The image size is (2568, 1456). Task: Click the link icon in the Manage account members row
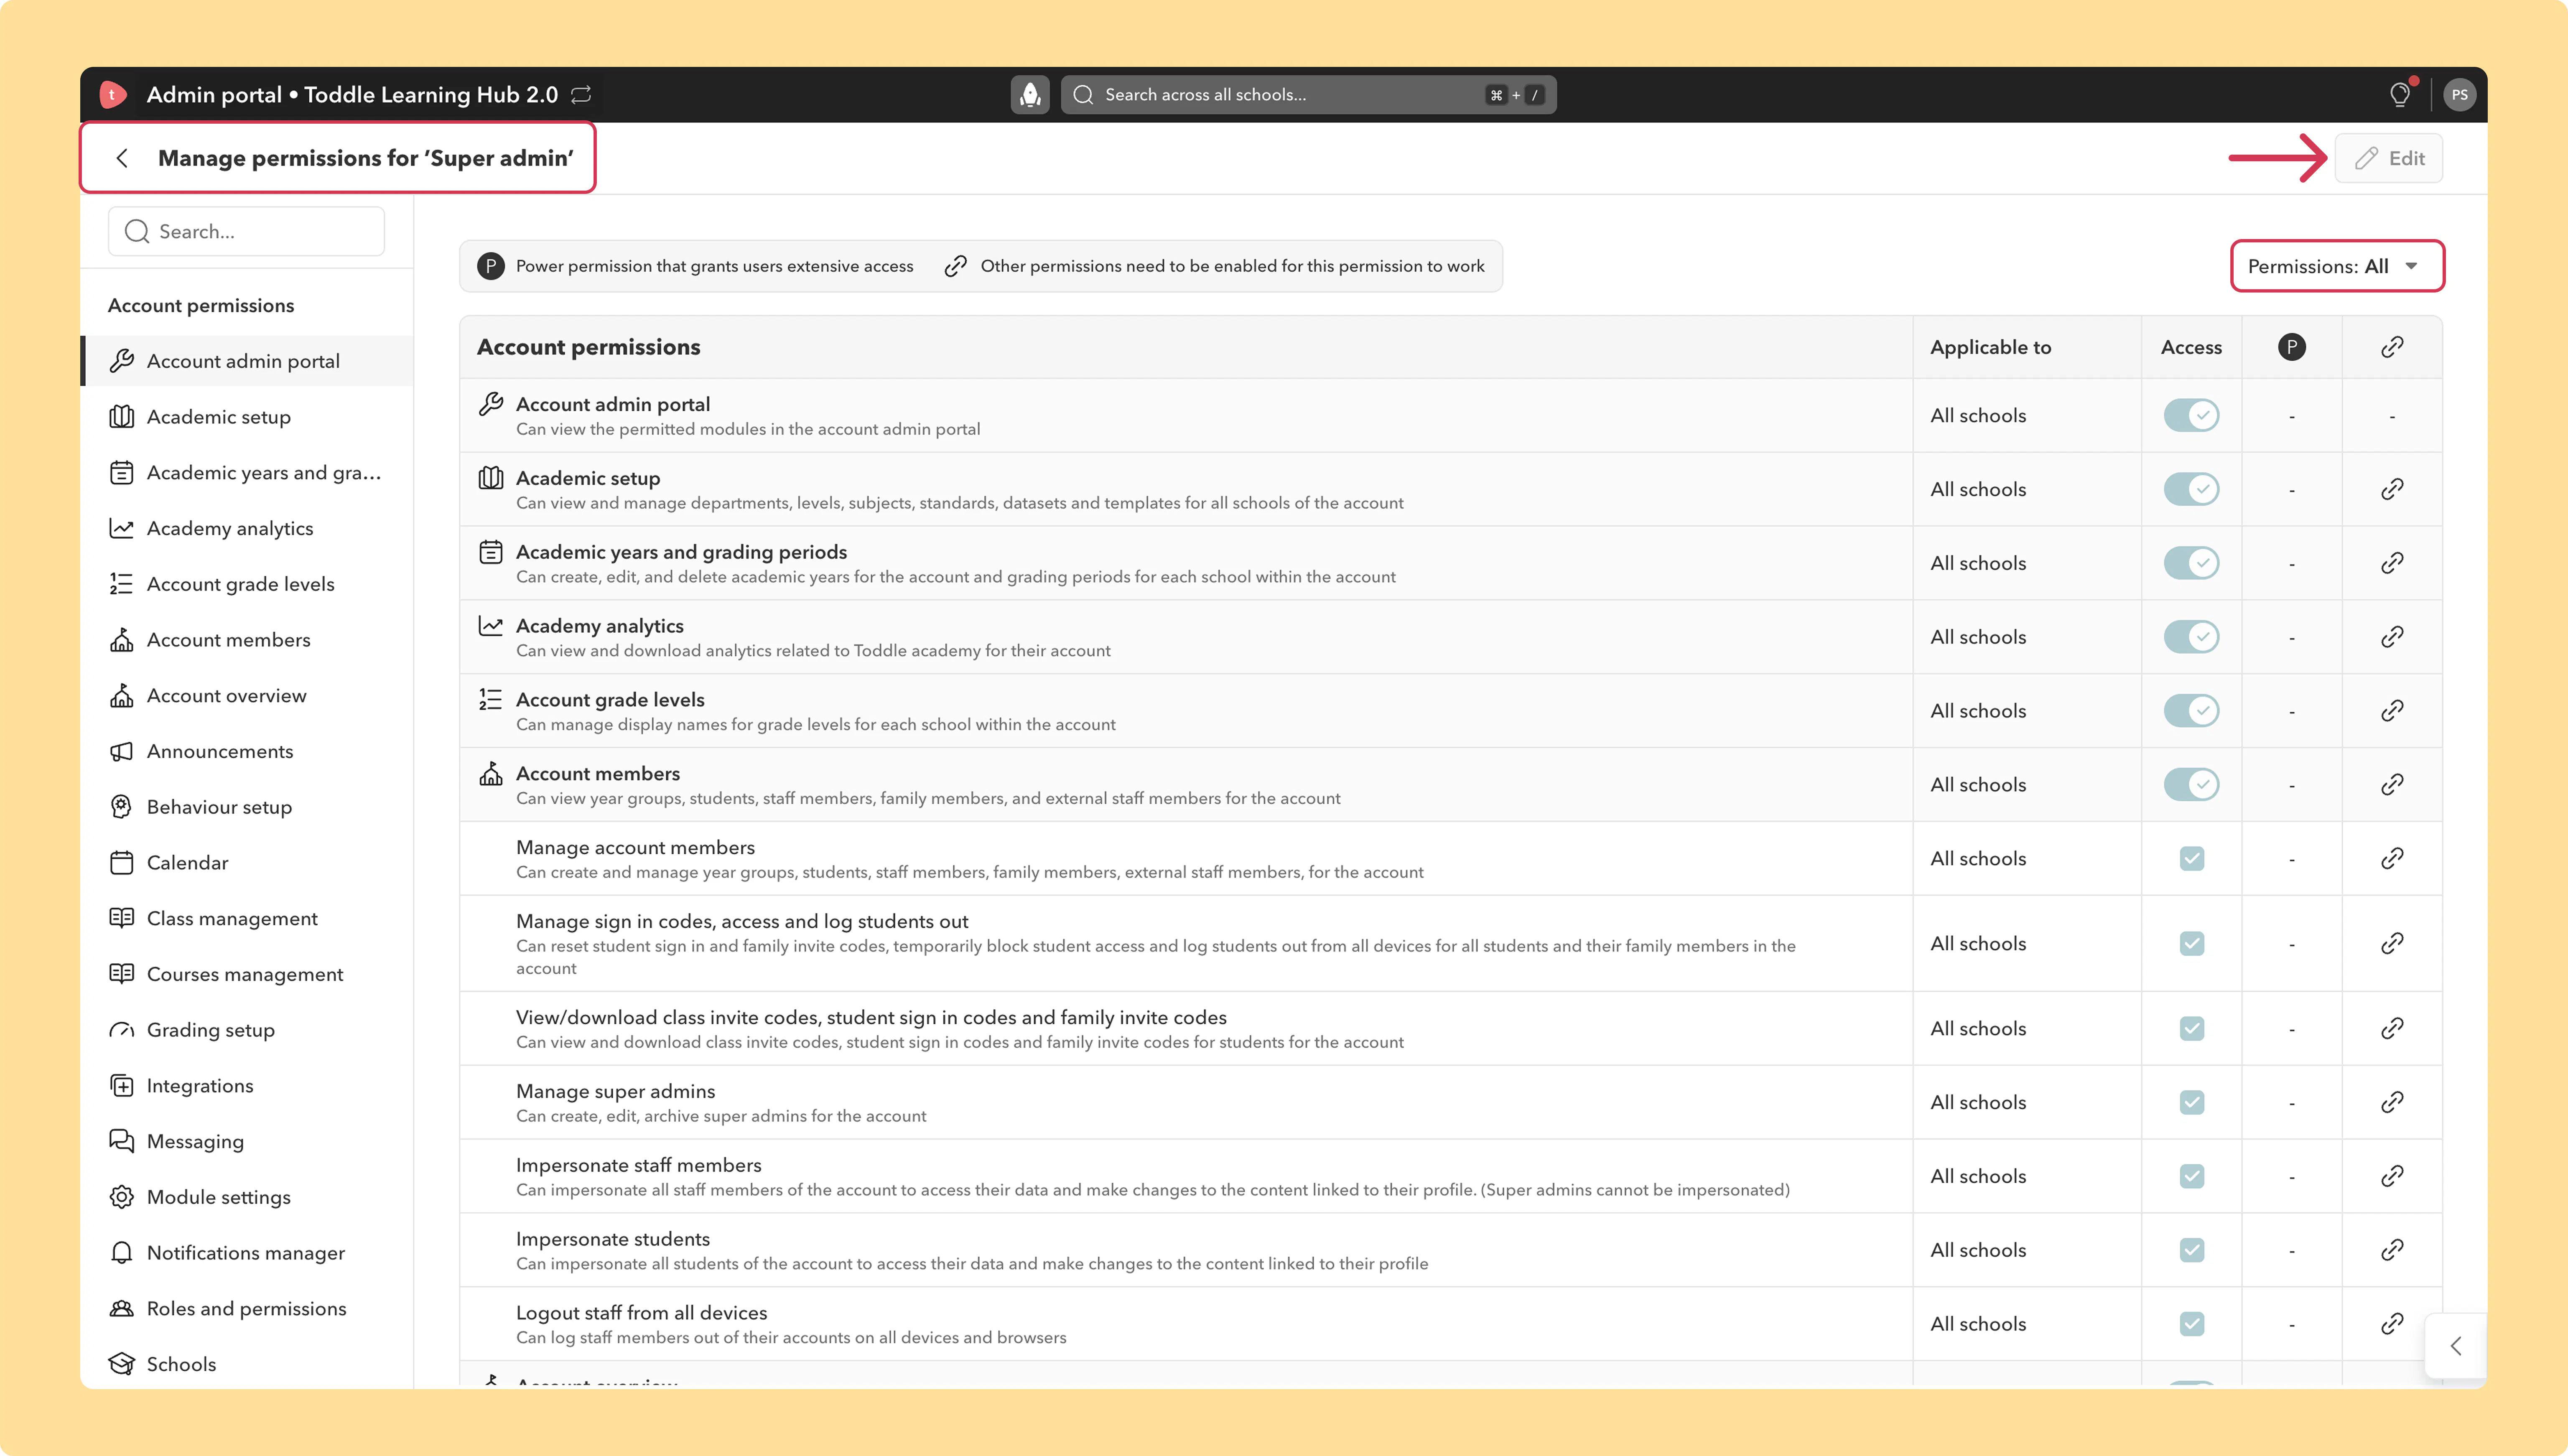pyautogui.click(x=2392, y=858)
